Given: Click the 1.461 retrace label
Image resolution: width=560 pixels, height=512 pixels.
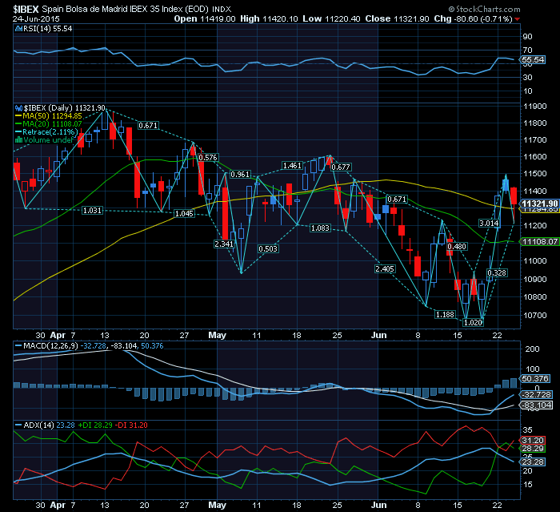Looking at the screenshot, I should point(292,165).
